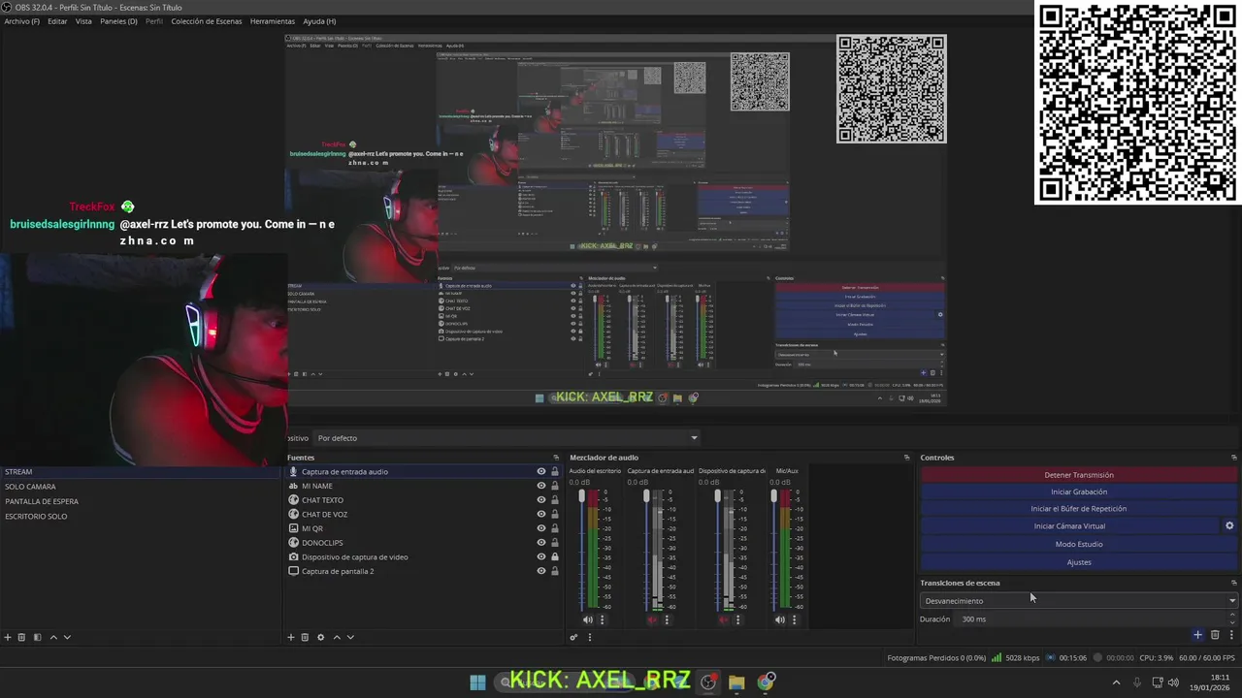Open Windows Start menu
Image resolution: width=1242 pixels, height=698 pixels.
click(x=477, y=682)
